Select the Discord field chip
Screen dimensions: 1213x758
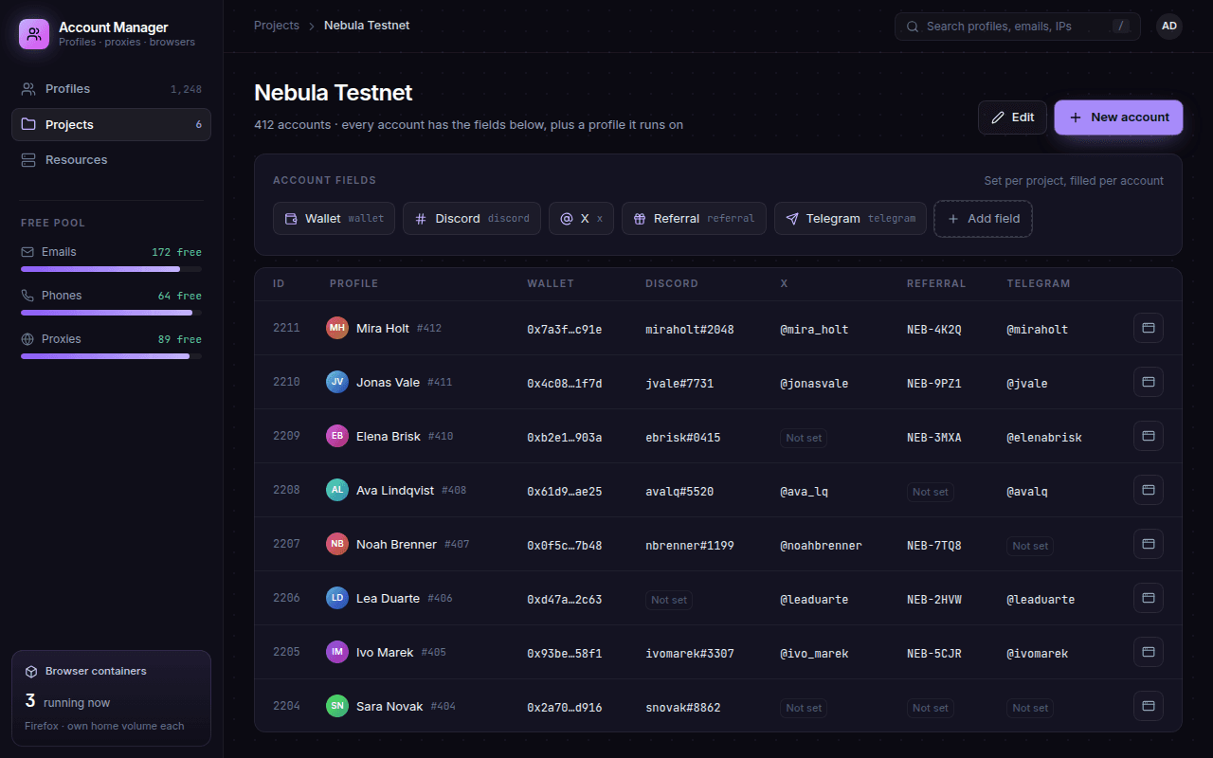pos(472,219)
